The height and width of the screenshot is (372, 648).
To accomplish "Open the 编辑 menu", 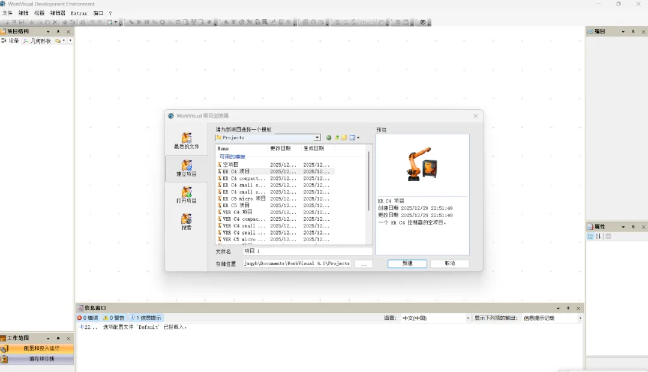I will click(23, 13).
